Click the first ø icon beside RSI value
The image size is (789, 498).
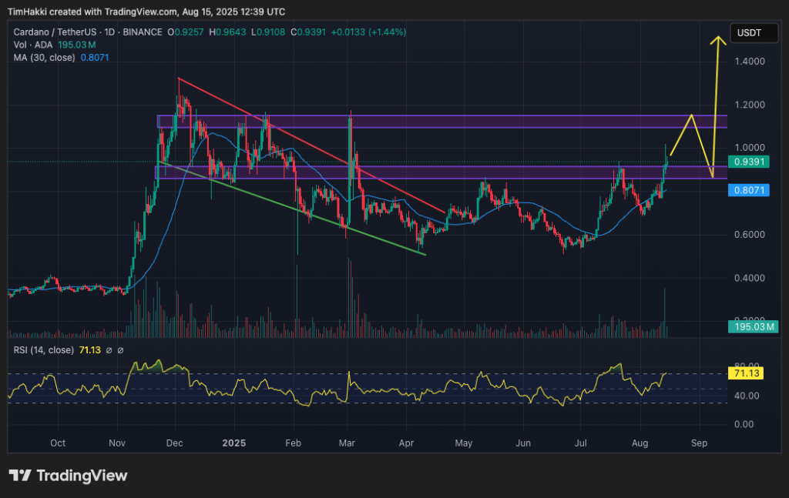click(x=109, y=350)
